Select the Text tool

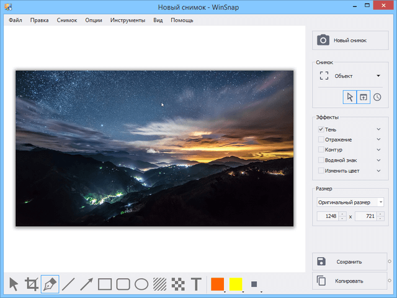pos(196,284)
